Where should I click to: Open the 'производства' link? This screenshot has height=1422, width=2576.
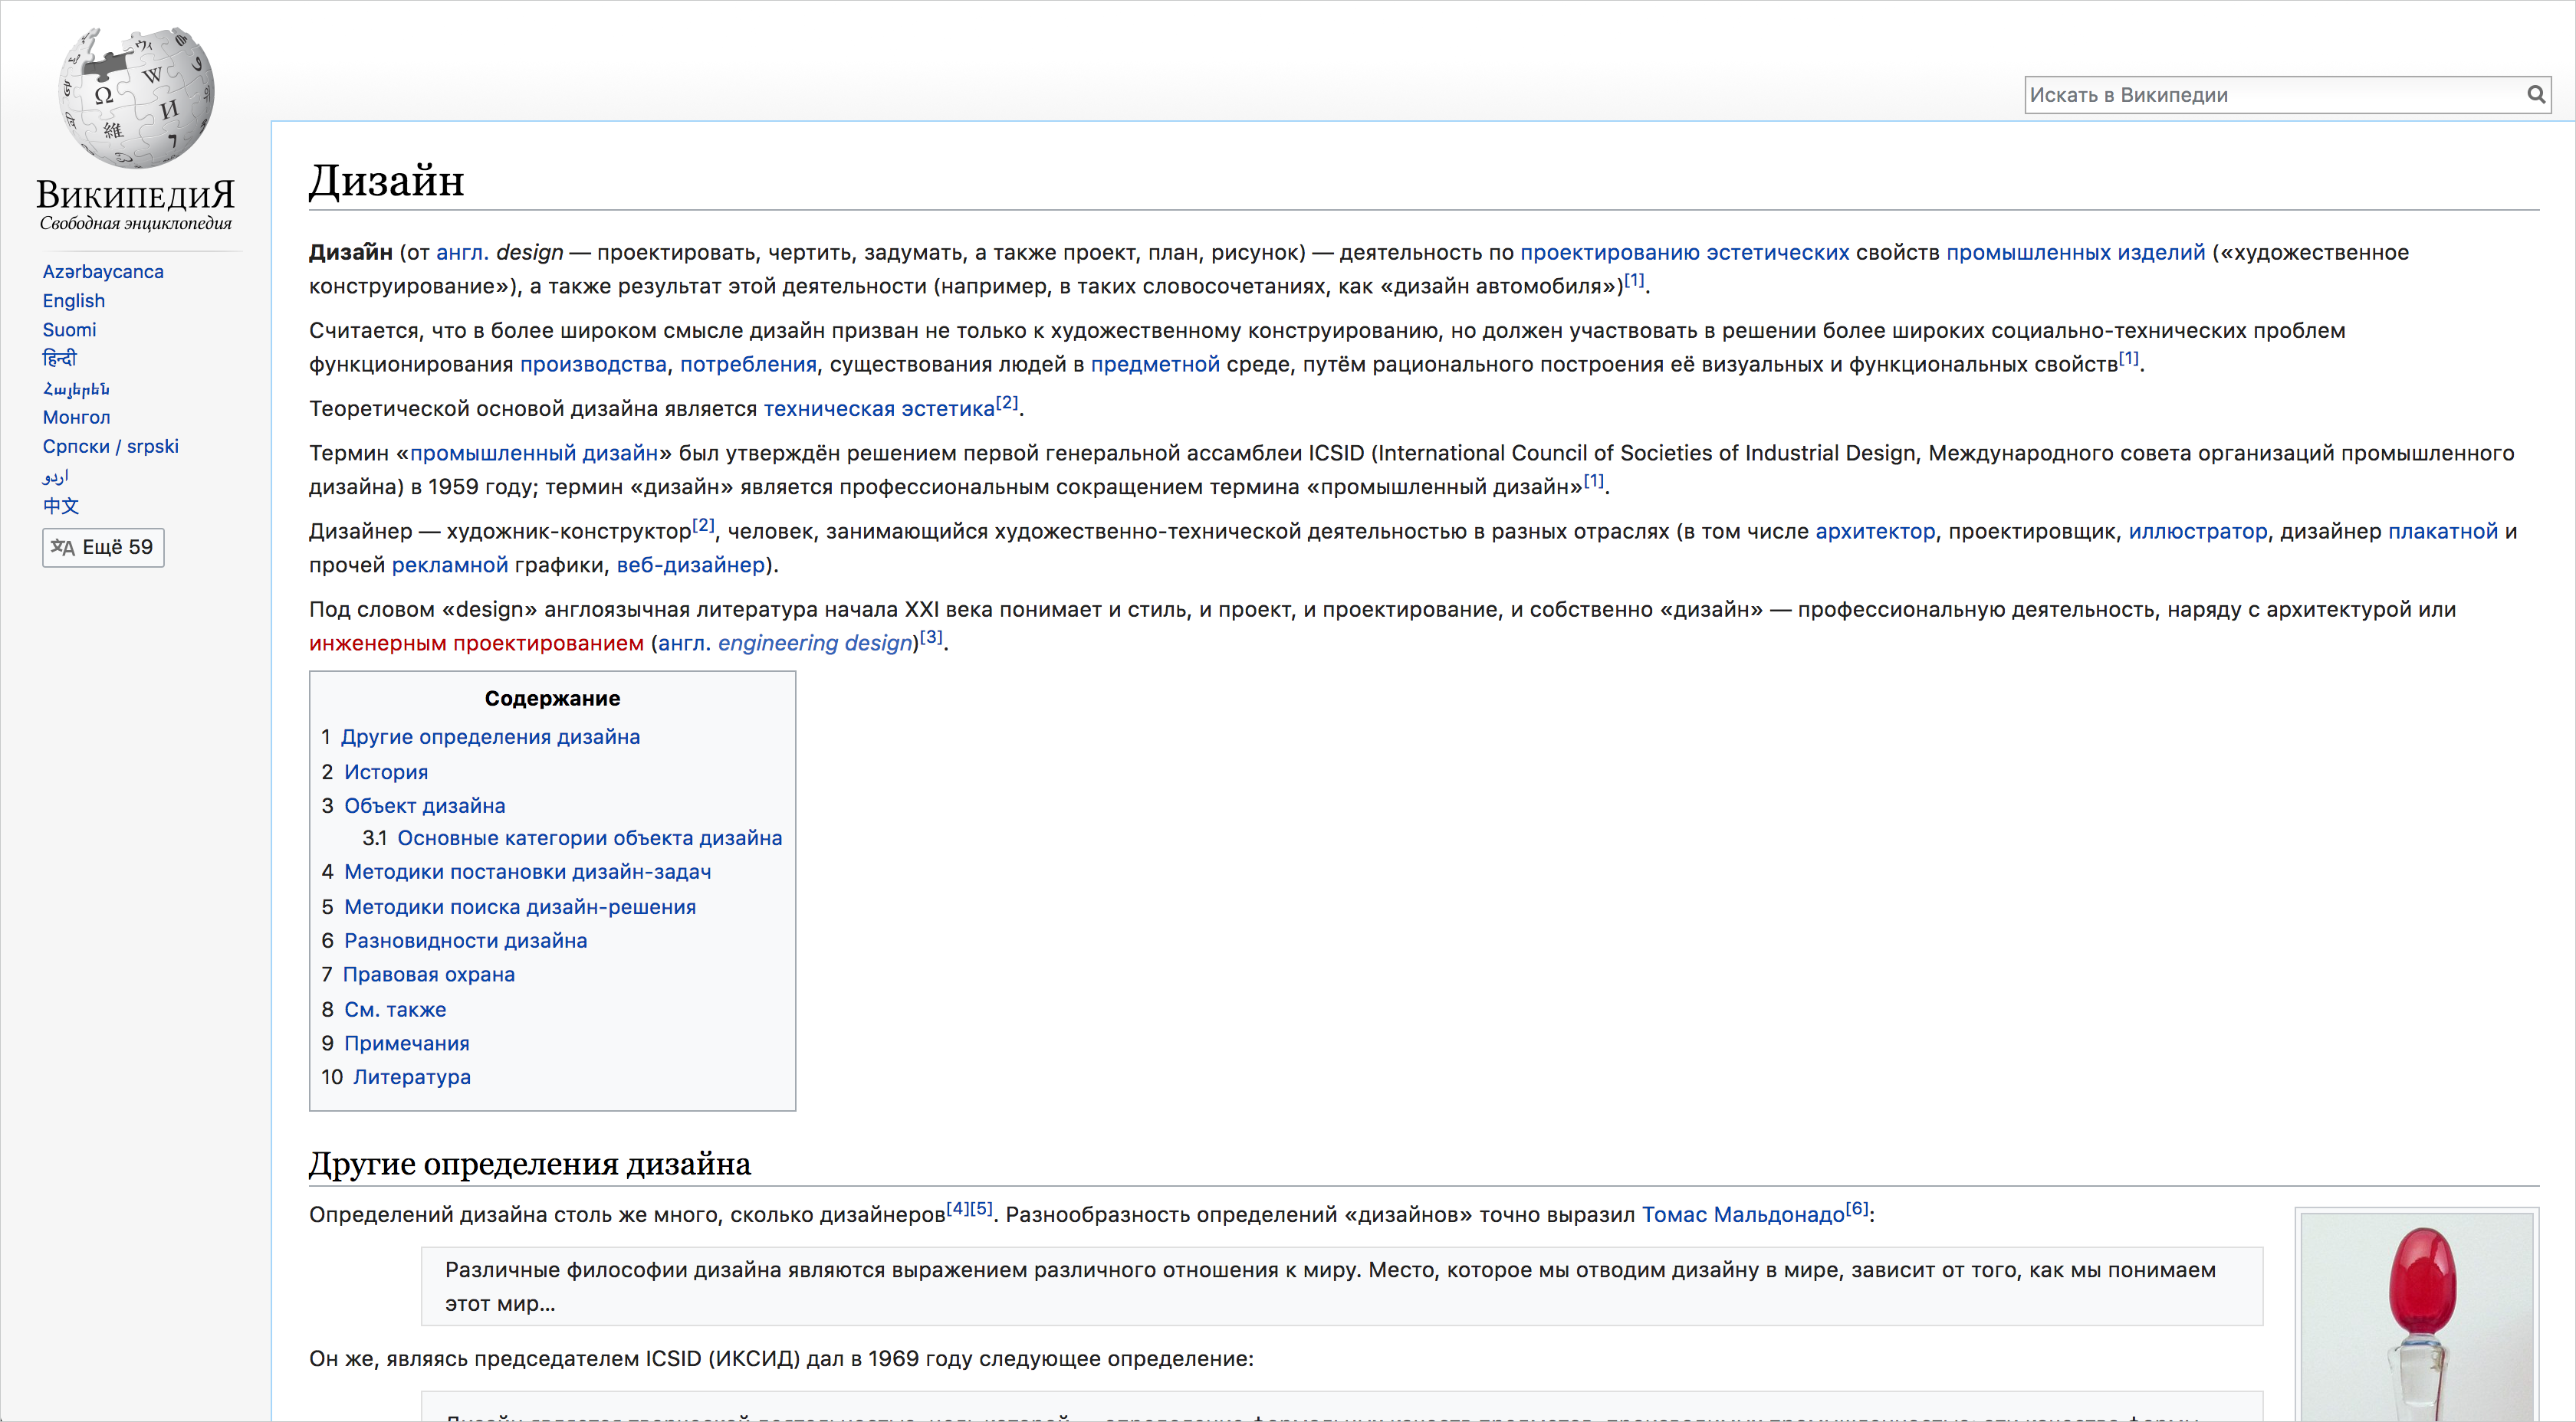click(x=593, y=365)
